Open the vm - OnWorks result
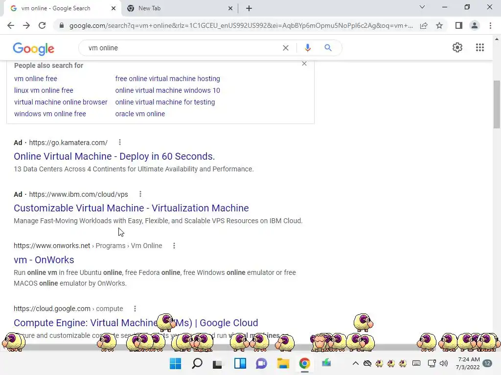The height and width of the screenshot is (375, 501). 44,260
